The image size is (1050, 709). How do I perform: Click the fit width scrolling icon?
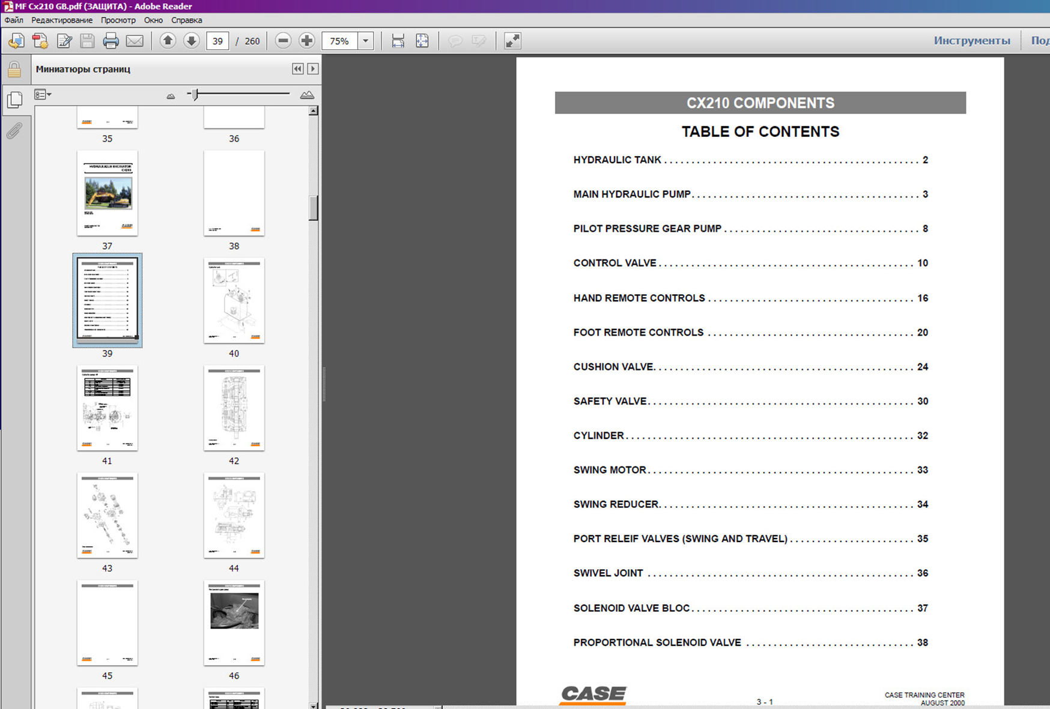[x=398, y=41]
